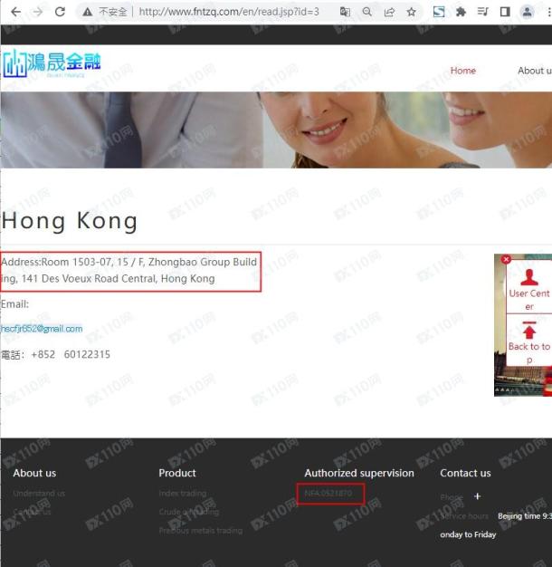Go back using the browser back arrow
552x567 pixels.
pos(16,12)
